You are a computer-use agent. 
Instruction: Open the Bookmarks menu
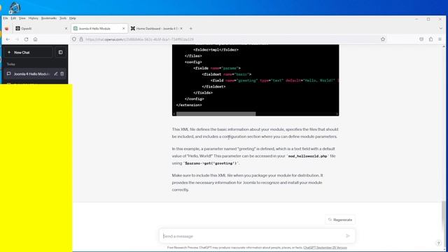coord(49,18)
